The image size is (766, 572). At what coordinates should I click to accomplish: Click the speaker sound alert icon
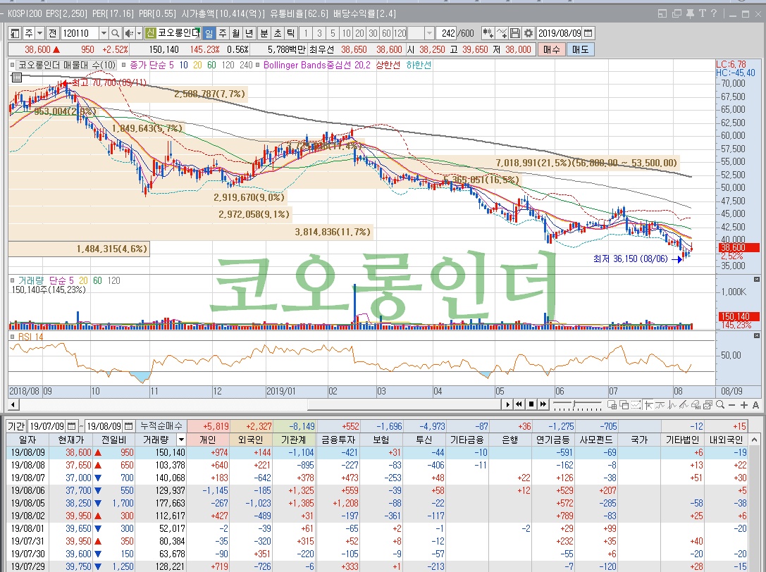click(x=128, y=33)
